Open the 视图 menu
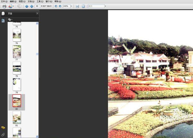The image size is (193, 138). tap(22, 2)
